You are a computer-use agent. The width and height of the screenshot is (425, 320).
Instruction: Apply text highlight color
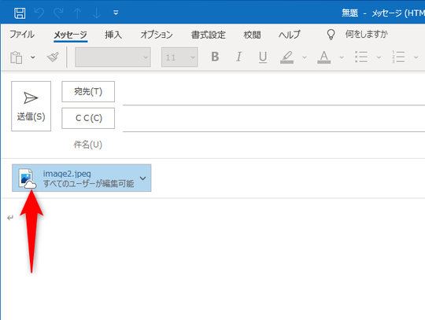[x=286, y=57]
